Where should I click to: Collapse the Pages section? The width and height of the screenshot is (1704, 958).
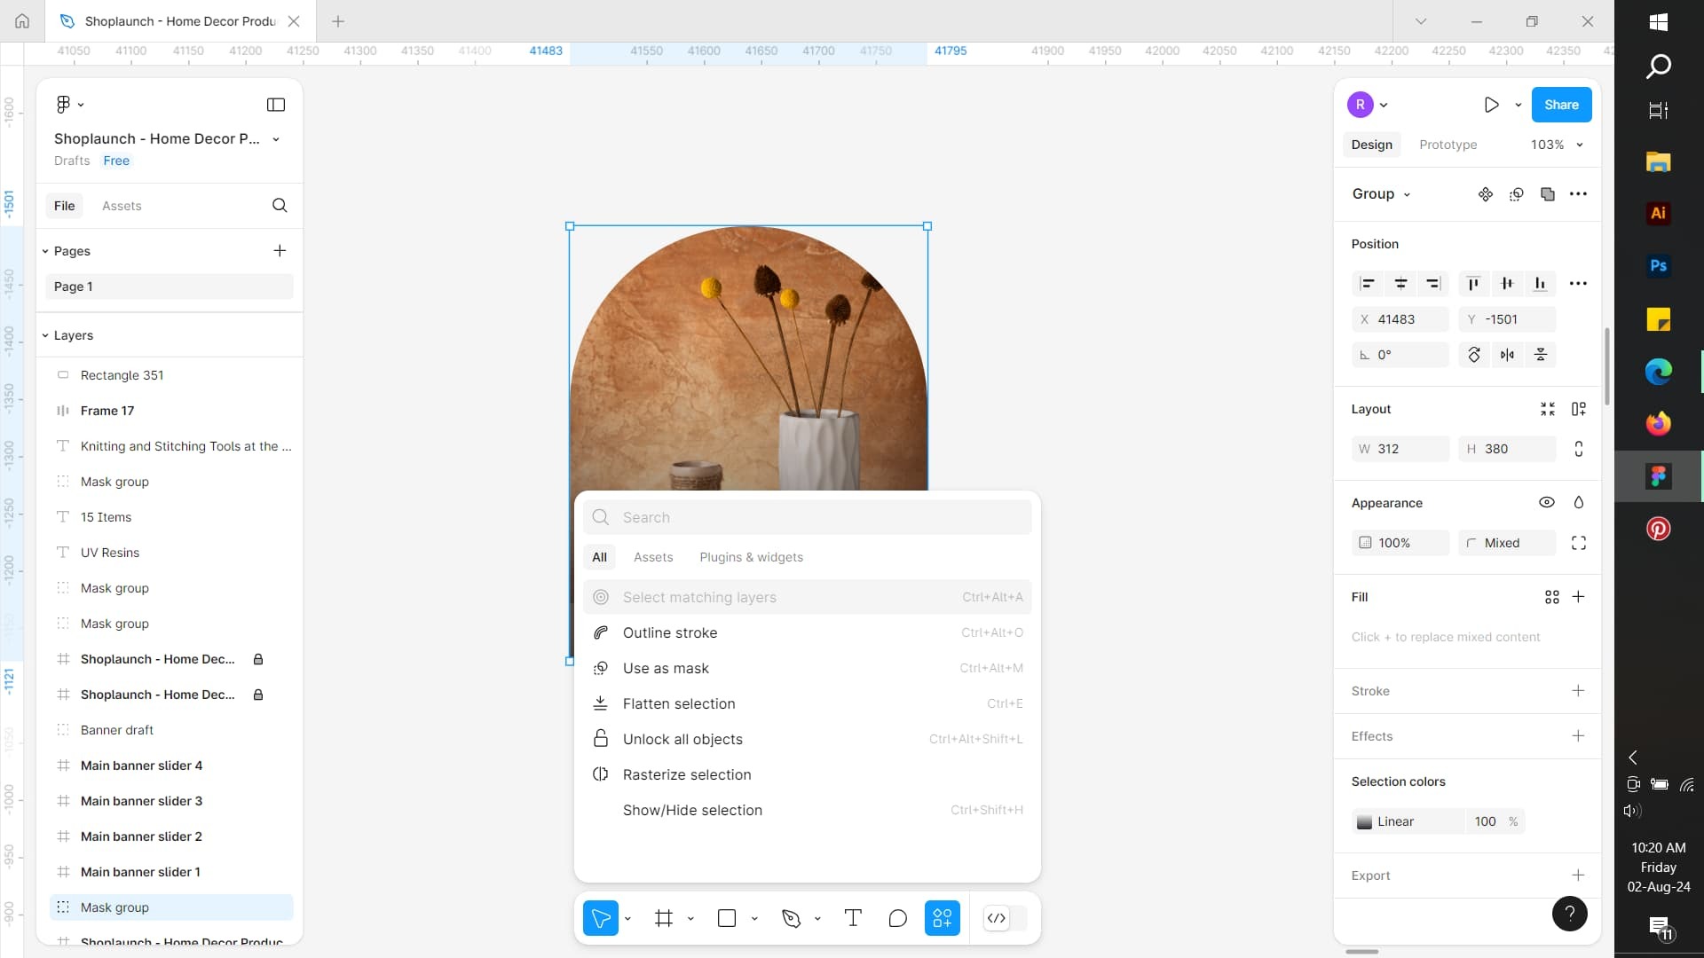45,251
